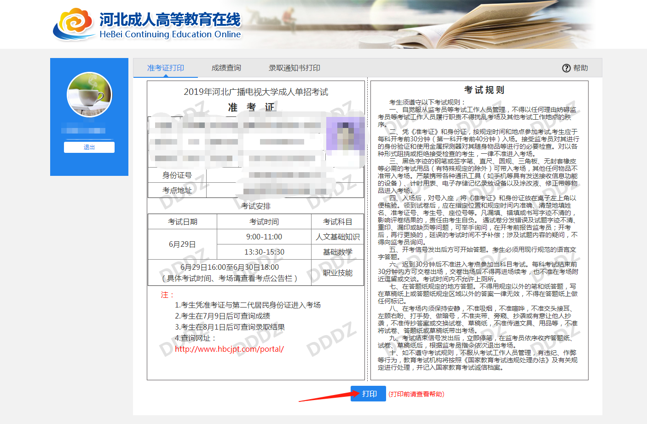Screen dimensions: 647x424
Task: Click the blurred candidate photo on admission ticket
Action: pos(345,134)
